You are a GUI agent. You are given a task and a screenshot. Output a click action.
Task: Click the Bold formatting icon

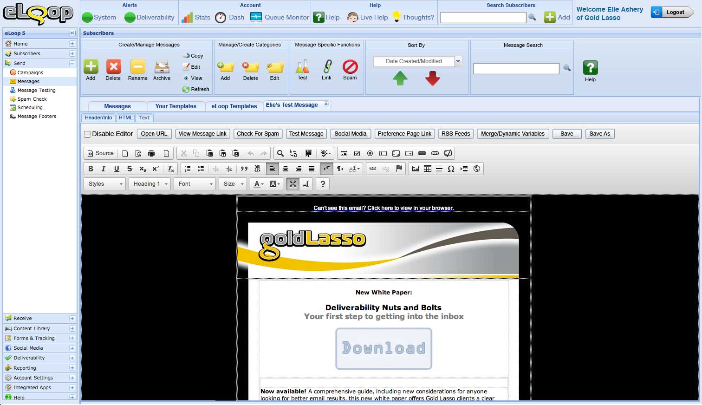pyautogui.click(x=91, y=169)
